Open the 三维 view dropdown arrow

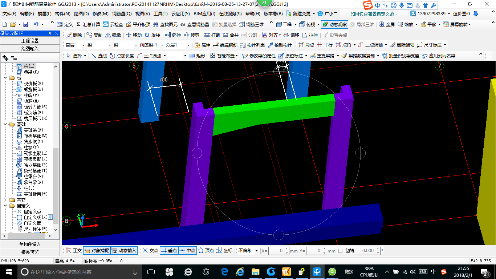point(295,24)
